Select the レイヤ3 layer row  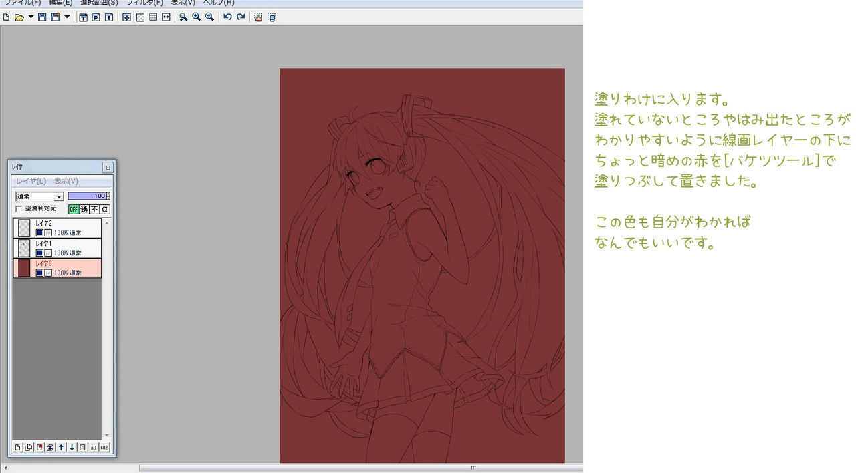pos(58,268)
